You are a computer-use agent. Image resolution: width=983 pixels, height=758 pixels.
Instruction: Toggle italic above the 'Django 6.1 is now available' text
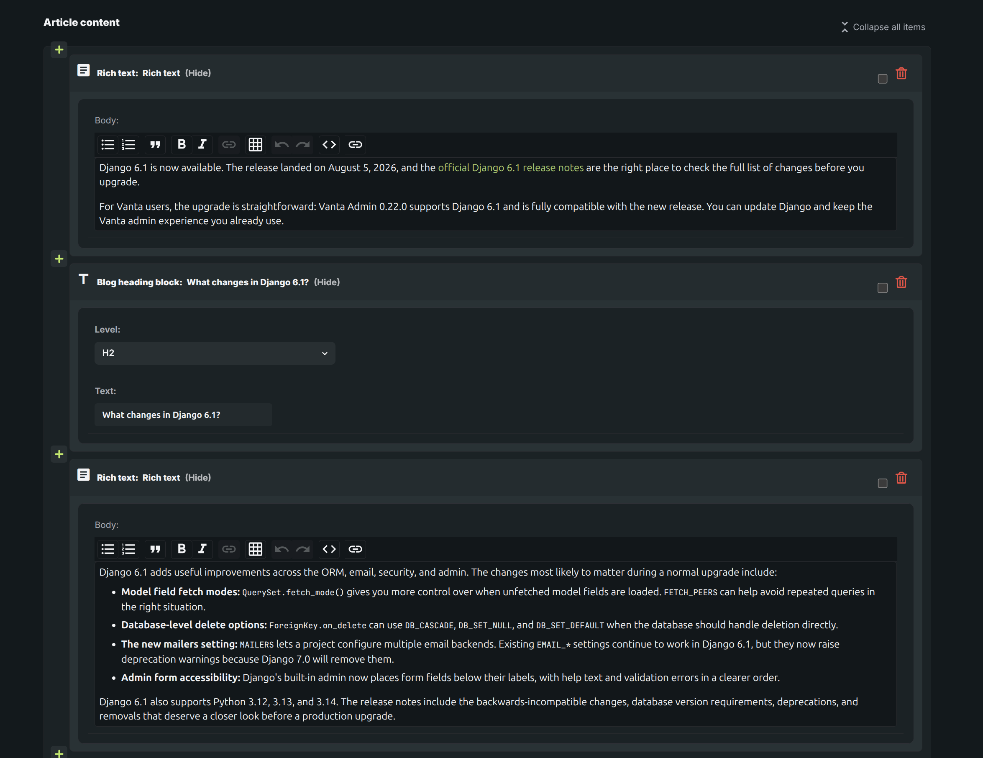pos(202,144)
